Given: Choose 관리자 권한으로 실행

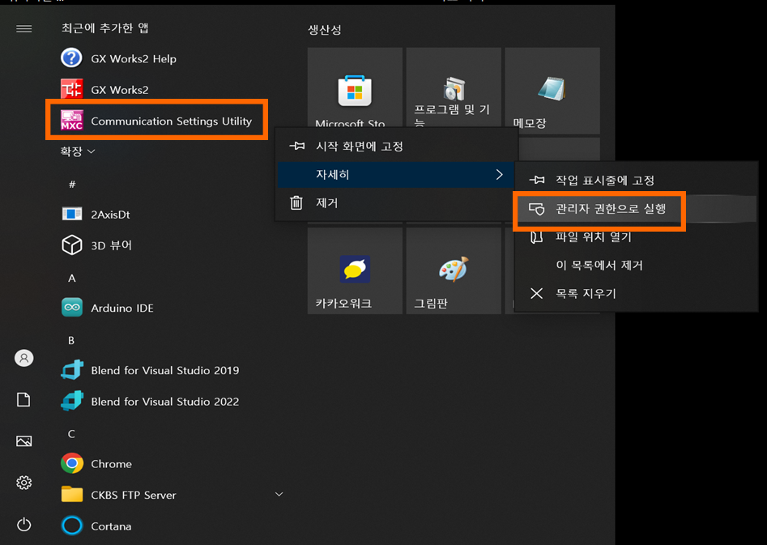Looking at the screenshot, I should tap(637, 209).
